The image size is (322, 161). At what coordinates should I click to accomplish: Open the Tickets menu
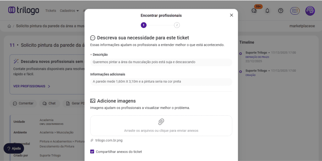(51, 11)
